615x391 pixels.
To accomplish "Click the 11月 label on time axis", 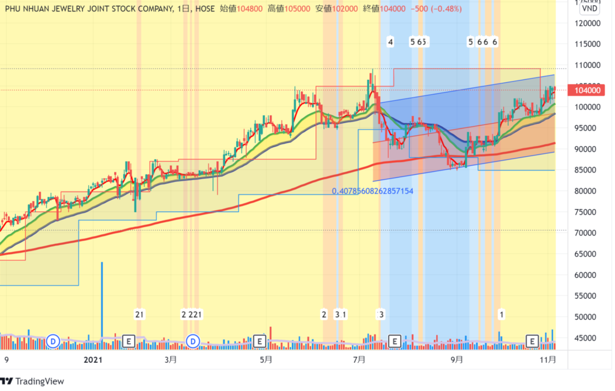I will [548, 360].
